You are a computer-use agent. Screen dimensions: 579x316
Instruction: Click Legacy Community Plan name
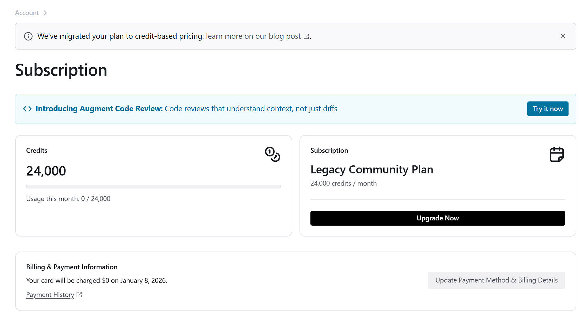click(372, 170)
